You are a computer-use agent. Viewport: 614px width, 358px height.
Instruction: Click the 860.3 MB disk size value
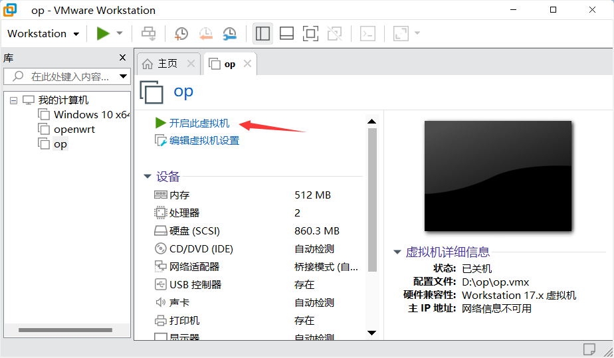click(x=317, y=231)
